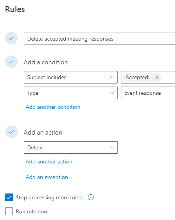The height and width of the screenshot is (220, 175).
Task: Open the Delete action dropdown
Action: click(71, 147)
